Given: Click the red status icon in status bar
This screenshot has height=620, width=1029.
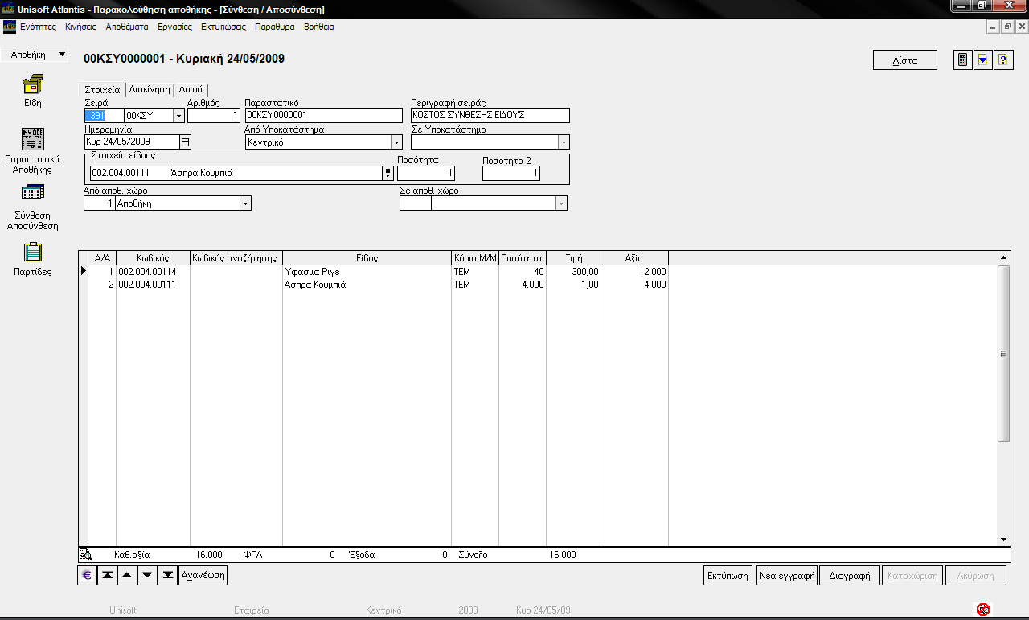Looking at the screenshot, I should point(982,610).
